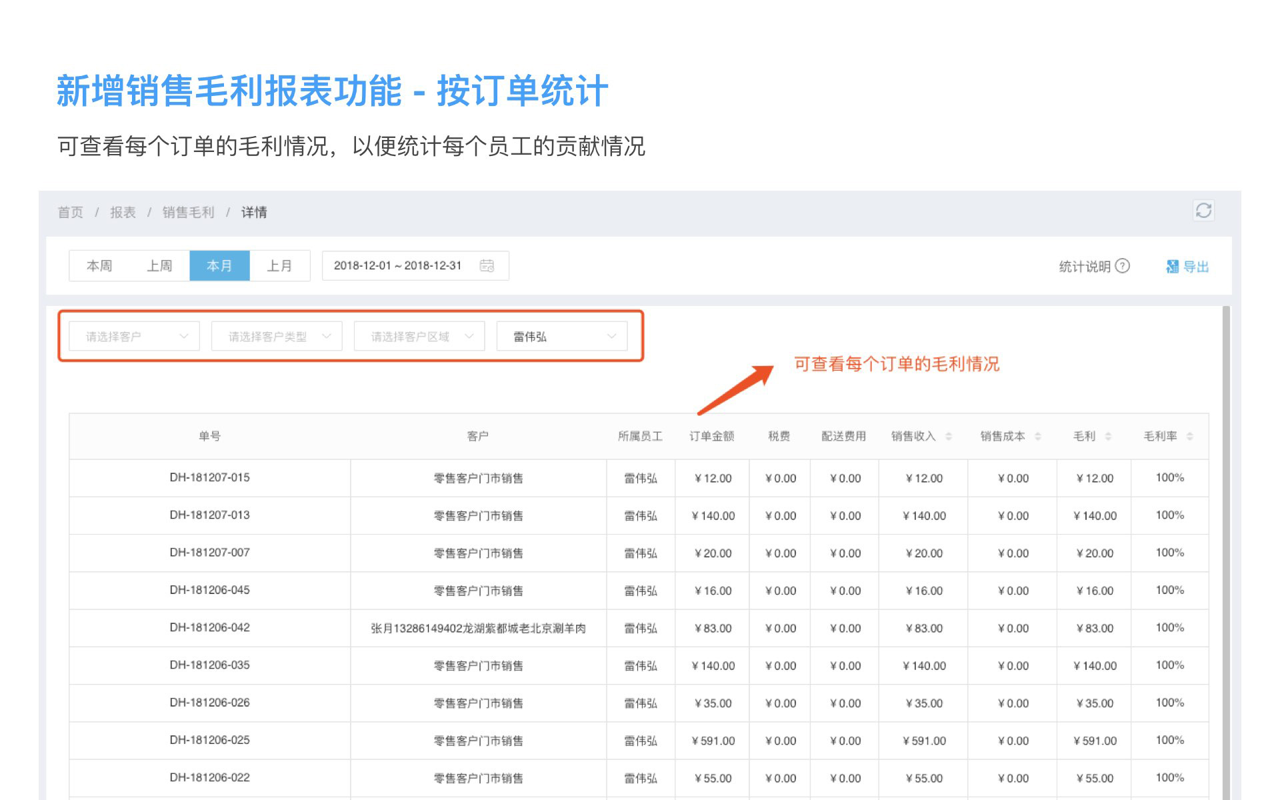Go to 首页 in the breadcrumb
1280x800 pixels.
coord(70,212)
